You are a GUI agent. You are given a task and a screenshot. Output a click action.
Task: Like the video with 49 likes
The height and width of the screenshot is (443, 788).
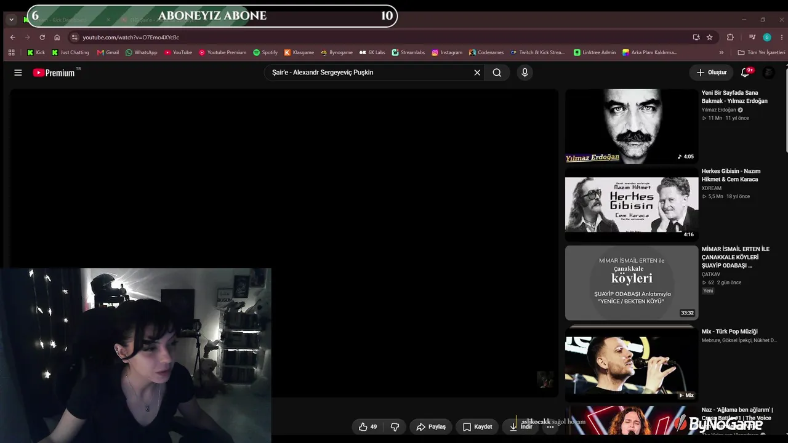[x=368, y=426]
